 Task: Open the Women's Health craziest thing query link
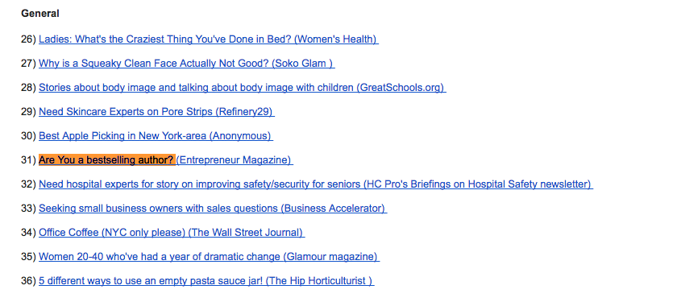pos(209,39)
